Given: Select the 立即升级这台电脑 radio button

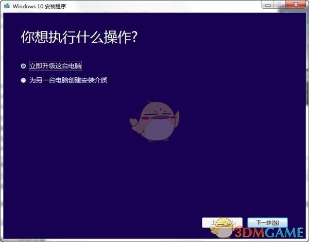Looking at the screenshot, I should [x=23, y=66].
